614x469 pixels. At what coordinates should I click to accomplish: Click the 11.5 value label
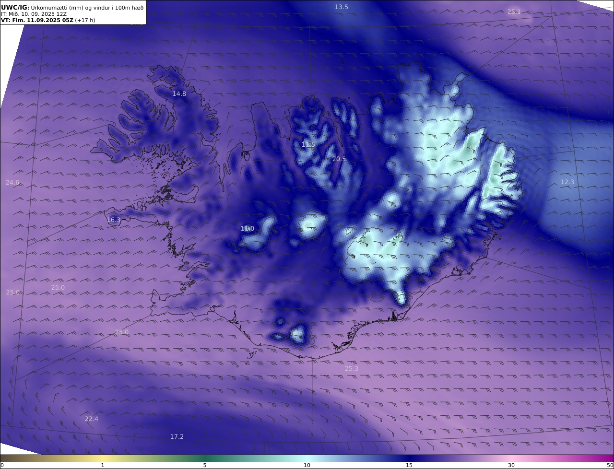(308, 144)
